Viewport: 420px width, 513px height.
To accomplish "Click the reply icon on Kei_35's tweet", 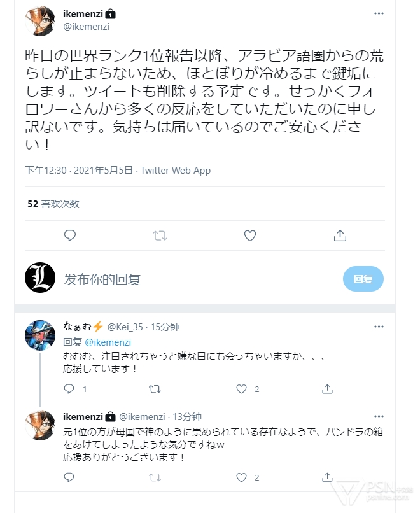I will [69, 388].
